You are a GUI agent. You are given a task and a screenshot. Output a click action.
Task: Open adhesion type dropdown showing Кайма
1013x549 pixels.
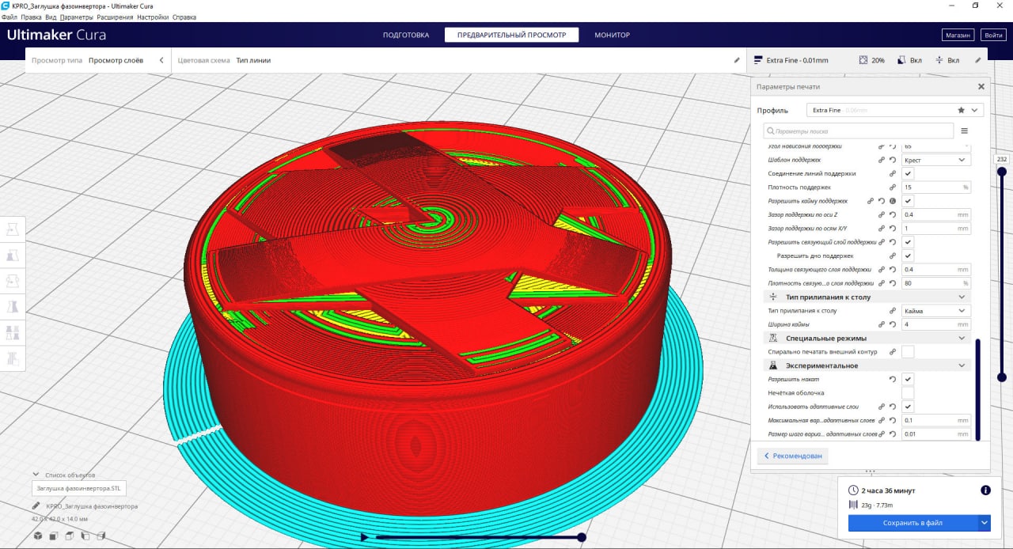pyautogui.click(x=936, y=311)
